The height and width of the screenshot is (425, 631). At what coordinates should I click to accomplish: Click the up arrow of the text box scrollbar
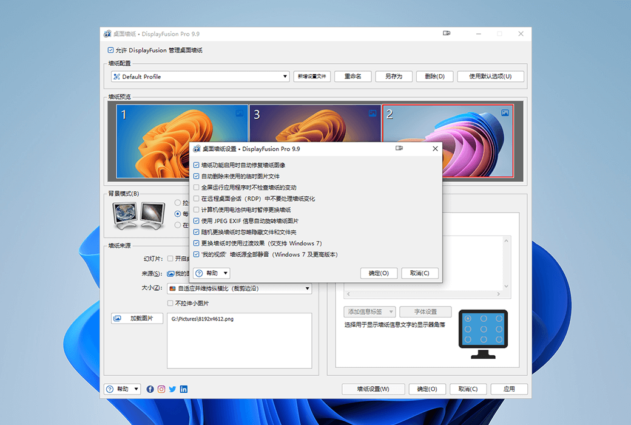point(506,241)
